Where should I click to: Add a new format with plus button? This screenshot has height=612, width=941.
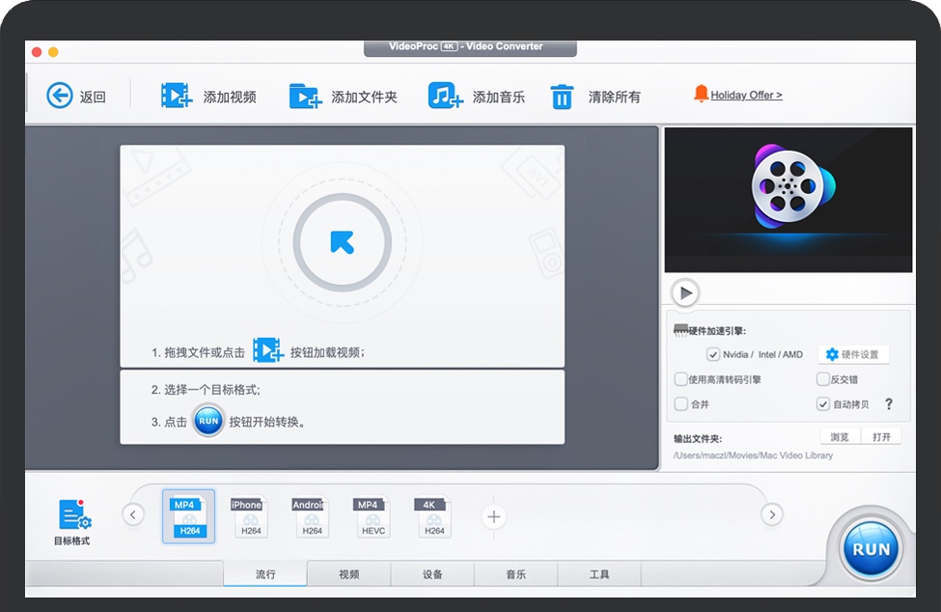pyautogui.click(x=494, y=516)
